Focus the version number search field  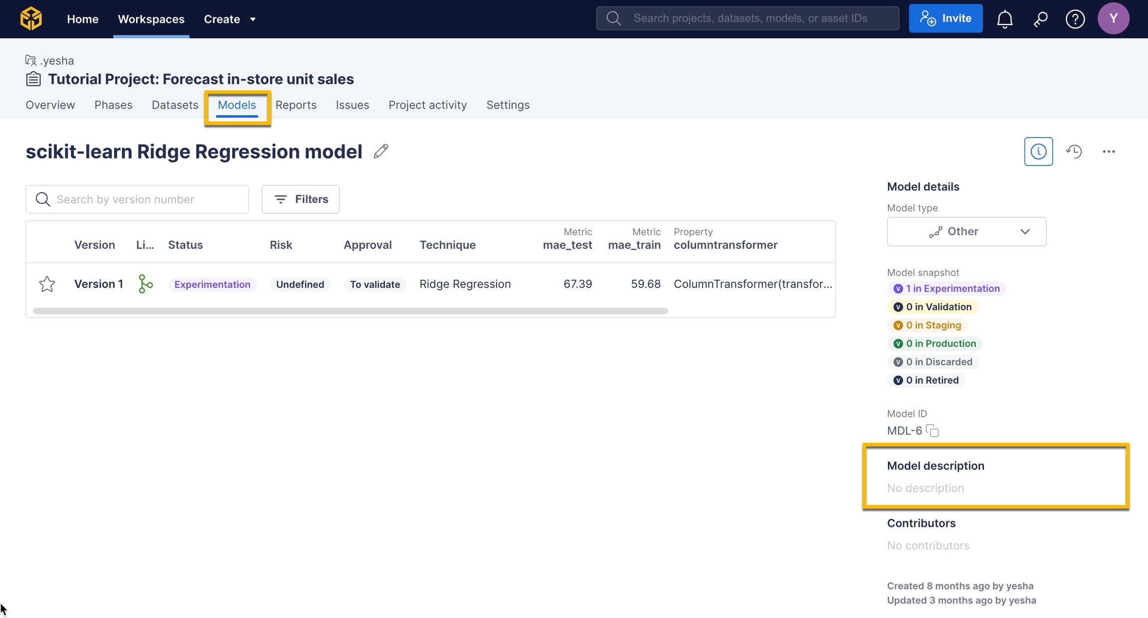[144, 199]
